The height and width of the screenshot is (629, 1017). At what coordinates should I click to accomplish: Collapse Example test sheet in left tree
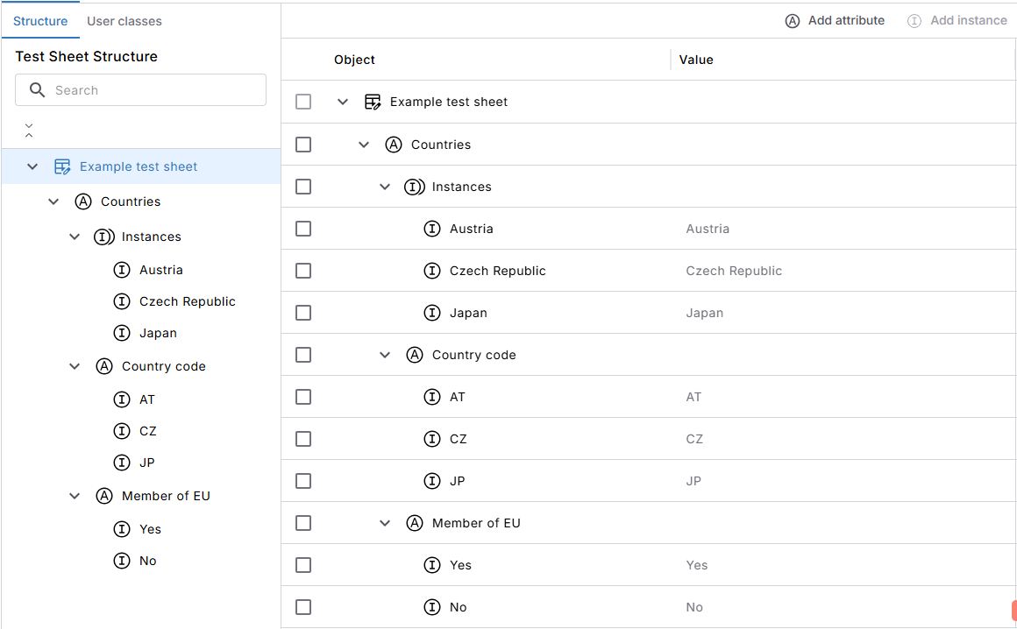click(x=32, y=166)
